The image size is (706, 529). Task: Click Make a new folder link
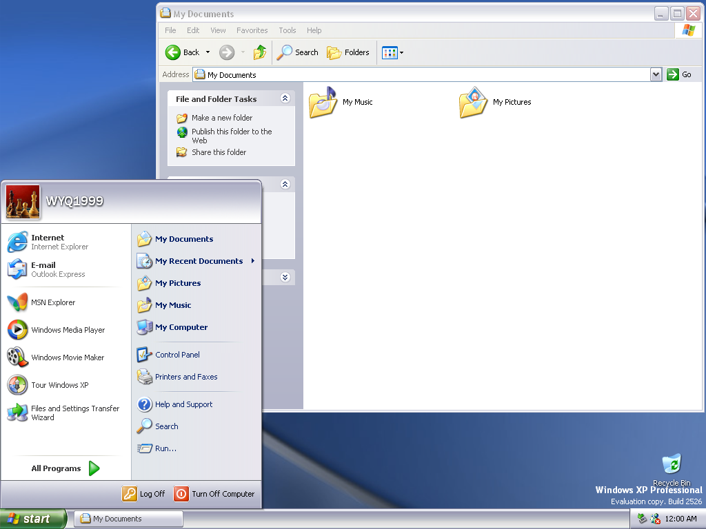221,118
